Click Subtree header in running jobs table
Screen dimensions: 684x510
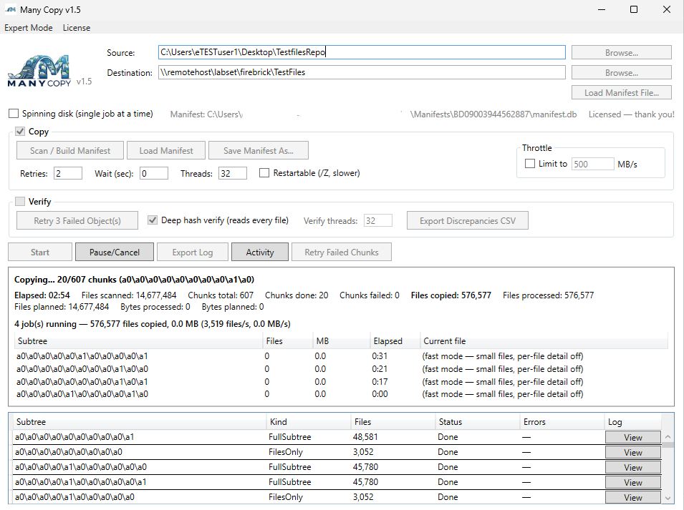click(x=139, y=341)
